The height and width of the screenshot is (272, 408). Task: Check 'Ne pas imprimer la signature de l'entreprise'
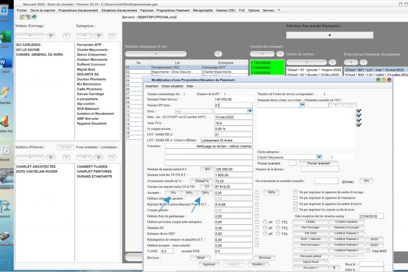[x=295, y=198]
